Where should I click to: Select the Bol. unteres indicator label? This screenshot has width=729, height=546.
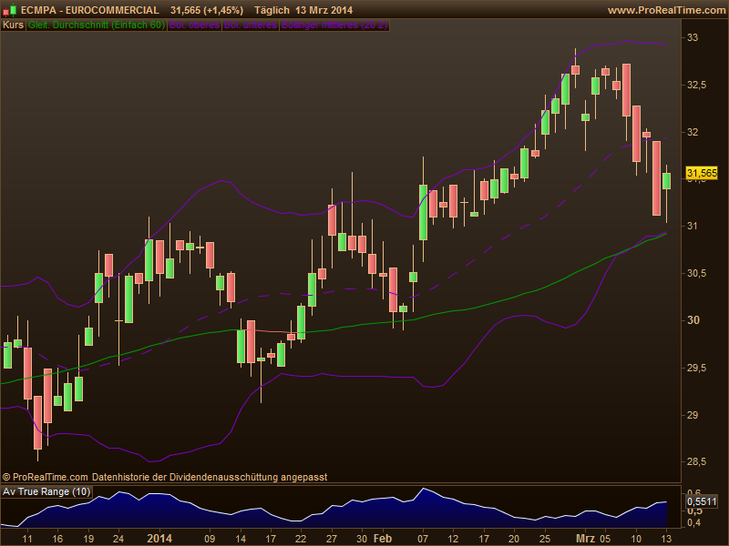tap(251, 25)
